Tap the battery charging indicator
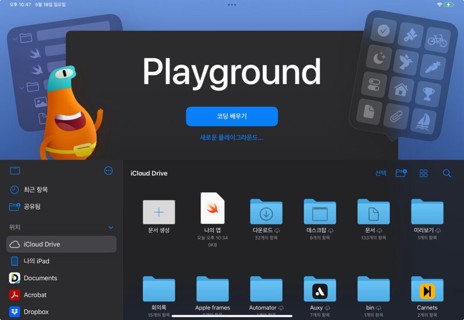Image resolution: width=464 pixels, height=320 pixels. tap(449, 5)
